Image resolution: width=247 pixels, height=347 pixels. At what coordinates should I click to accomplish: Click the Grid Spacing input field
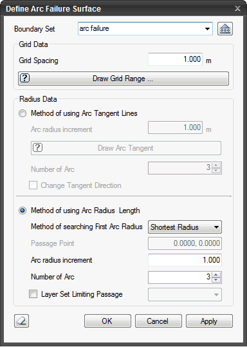coord(175,59)
